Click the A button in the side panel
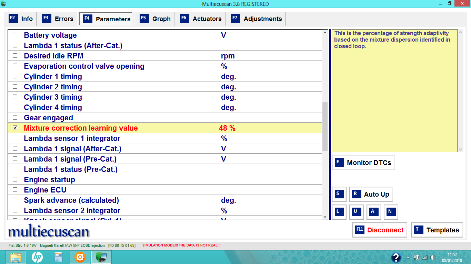 374,212
